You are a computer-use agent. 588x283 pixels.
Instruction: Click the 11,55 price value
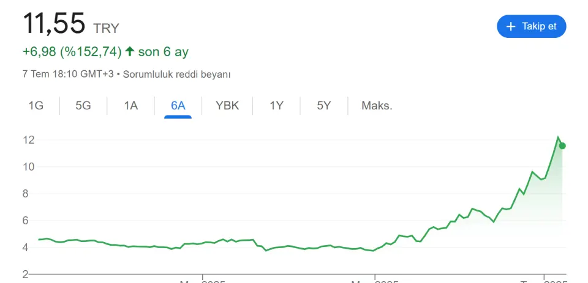(54, 23)
